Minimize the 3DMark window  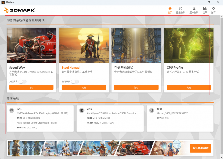pyautogui.click(x=199, y=2)
